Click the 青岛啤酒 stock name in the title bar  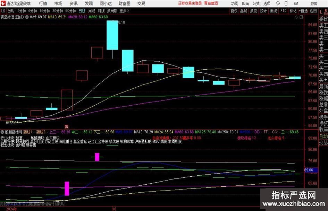(x=211, y=3)
